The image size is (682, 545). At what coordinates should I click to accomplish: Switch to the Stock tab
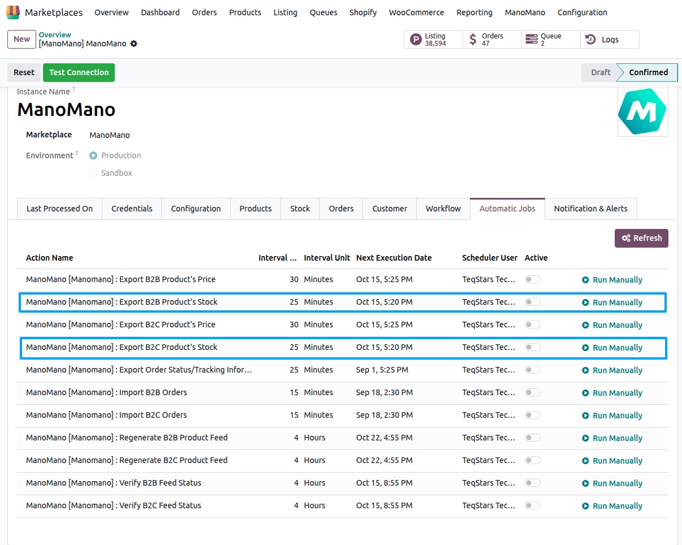tap(300, 209)
